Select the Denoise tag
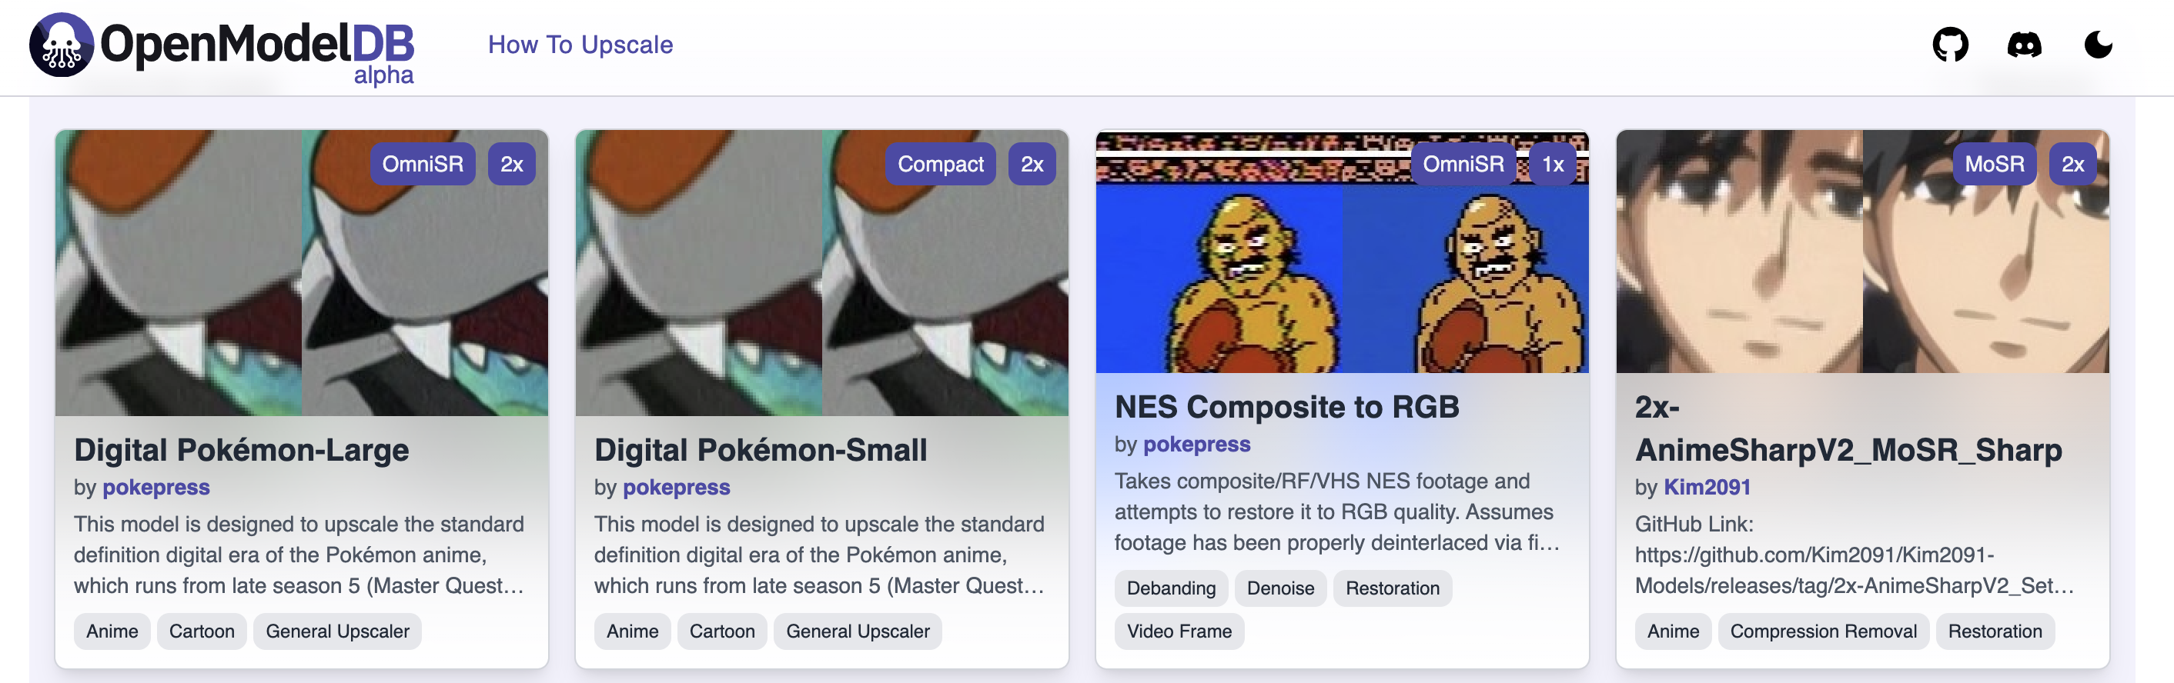Viewport: 2174px width, 683px height. click(1280, 588)
